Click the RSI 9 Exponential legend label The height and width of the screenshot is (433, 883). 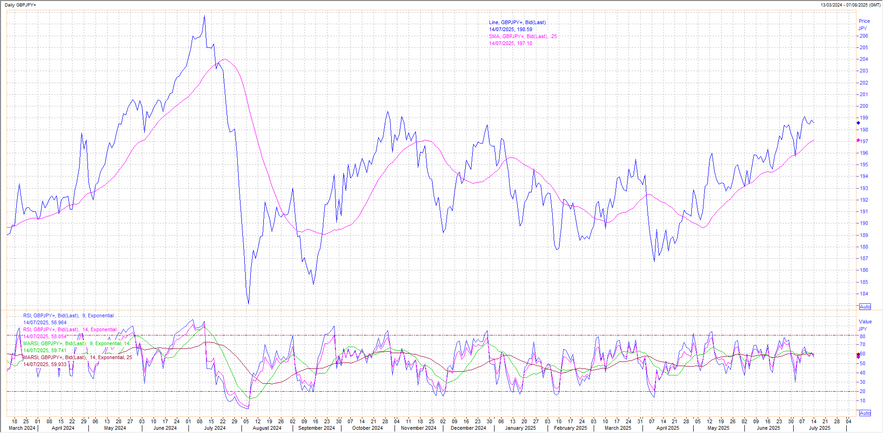(68, 316)
